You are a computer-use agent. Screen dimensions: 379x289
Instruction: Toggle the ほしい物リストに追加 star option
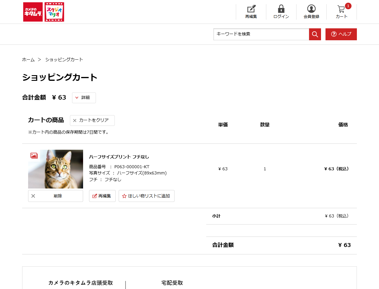click(146, 196)
